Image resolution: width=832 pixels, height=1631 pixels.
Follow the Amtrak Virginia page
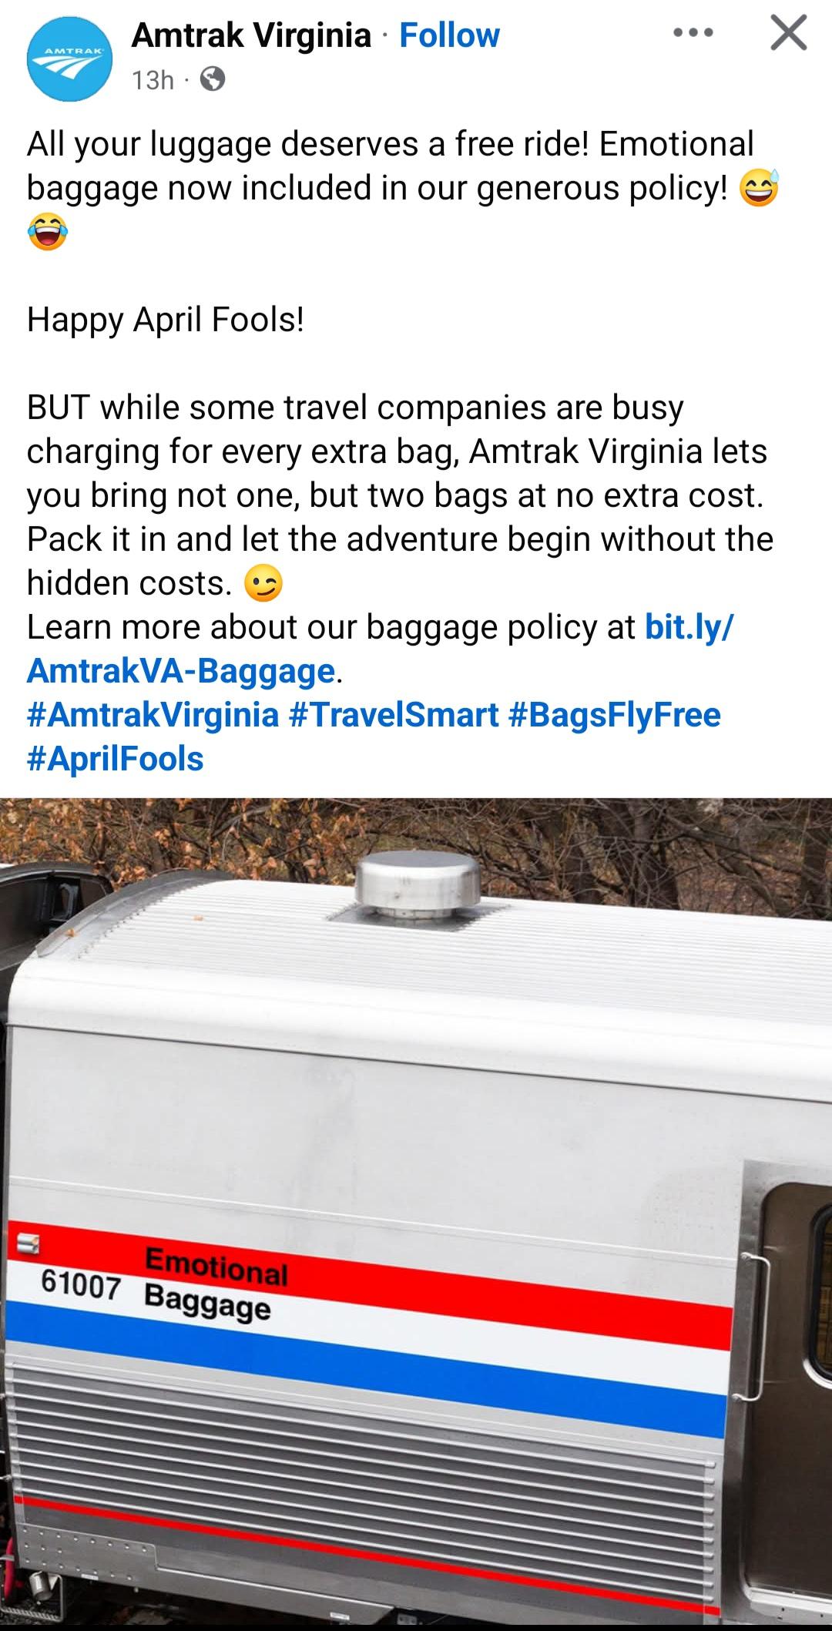449,35
